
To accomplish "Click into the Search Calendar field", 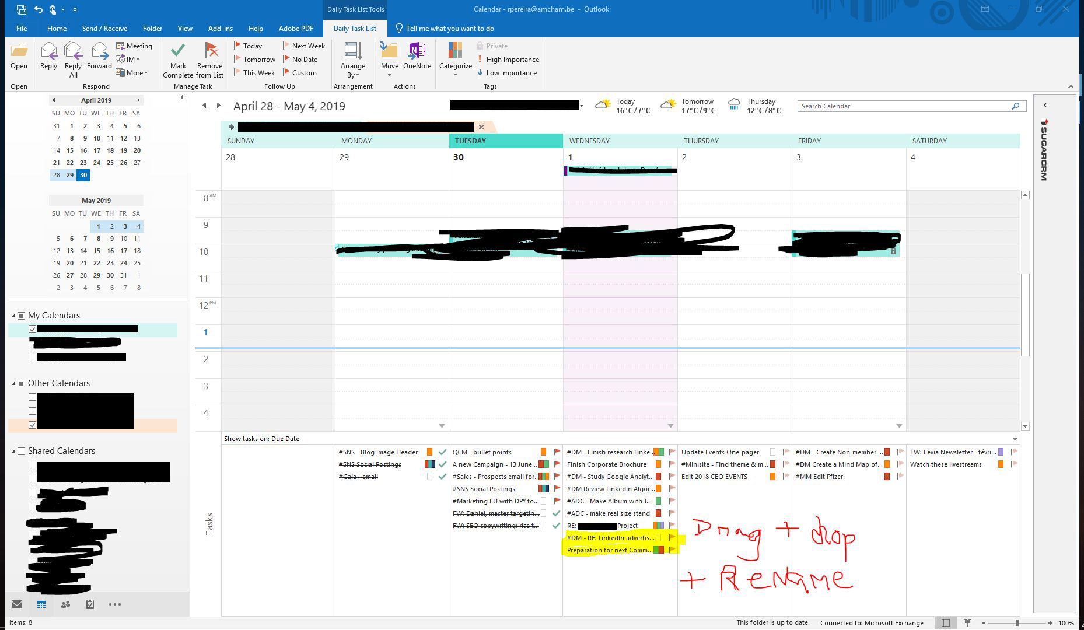I will (x=904, y=106).
